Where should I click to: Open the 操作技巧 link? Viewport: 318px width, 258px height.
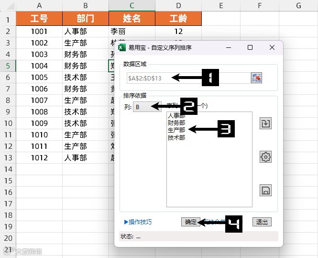coord(138,222)
